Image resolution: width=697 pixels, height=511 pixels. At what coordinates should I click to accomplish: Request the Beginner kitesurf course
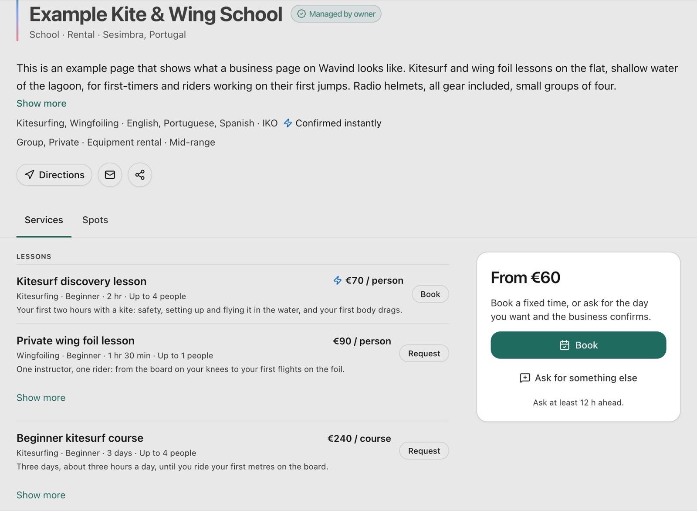point(424,451)
